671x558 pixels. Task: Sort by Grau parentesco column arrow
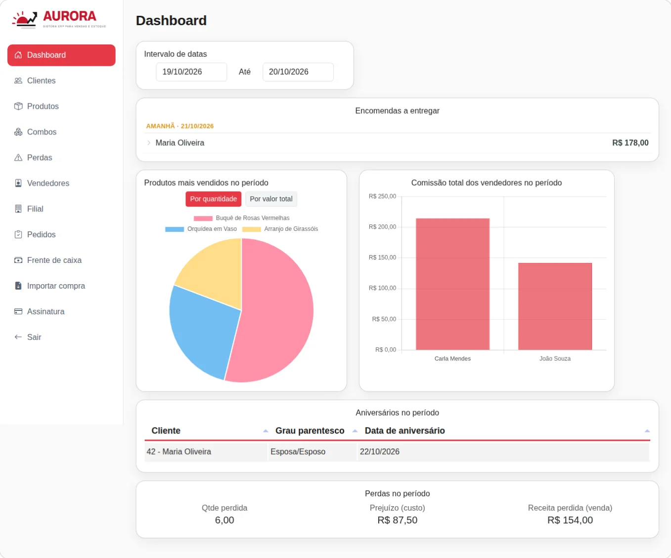[355, 431]
